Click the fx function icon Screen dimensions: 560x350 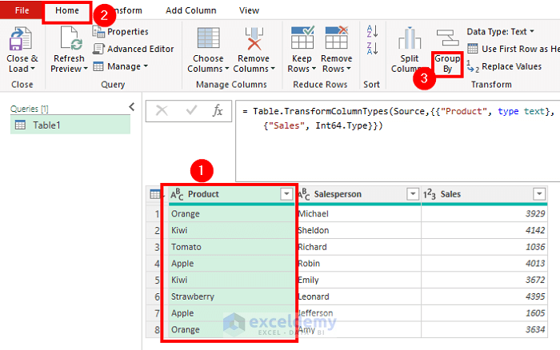(x=218, y=110)
